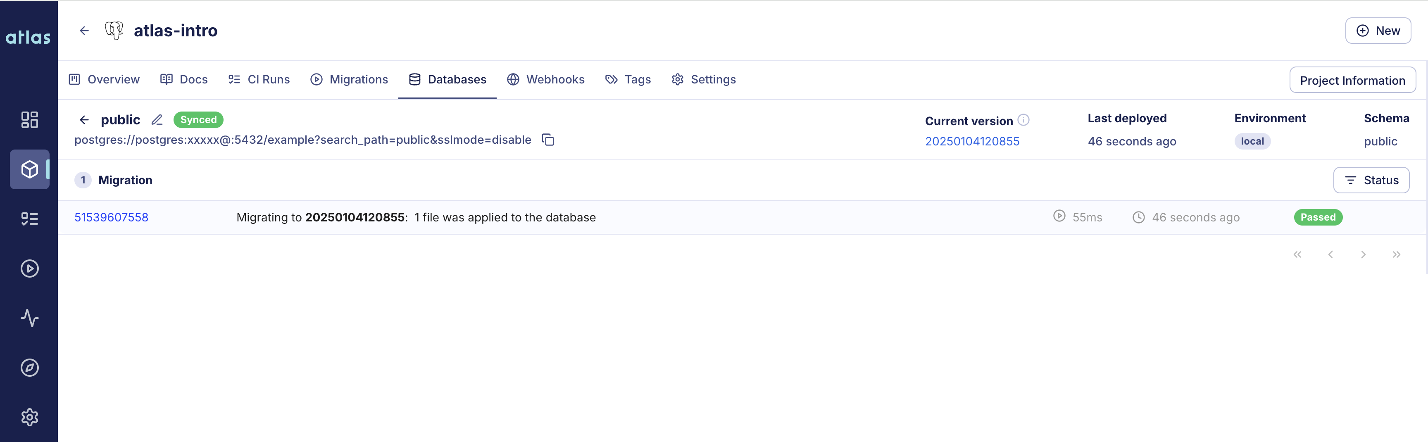Click the info icon beside Current version
1428x442 pixels.
point(1023,120)
